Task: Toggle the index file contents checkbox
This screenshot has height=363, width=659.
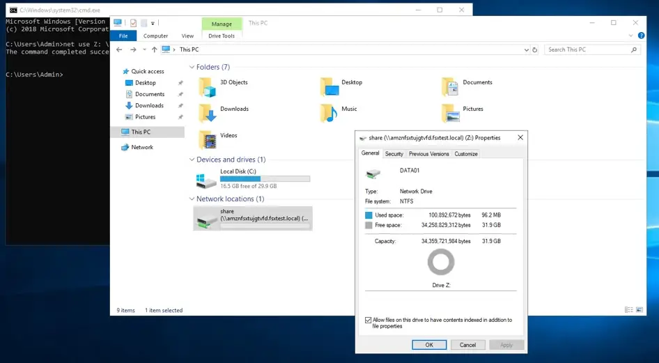Action: click(369, 320)
